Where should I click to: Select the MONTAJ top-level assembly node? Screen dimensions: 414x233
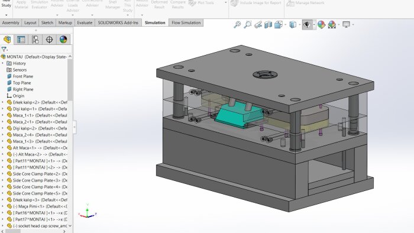34,57
